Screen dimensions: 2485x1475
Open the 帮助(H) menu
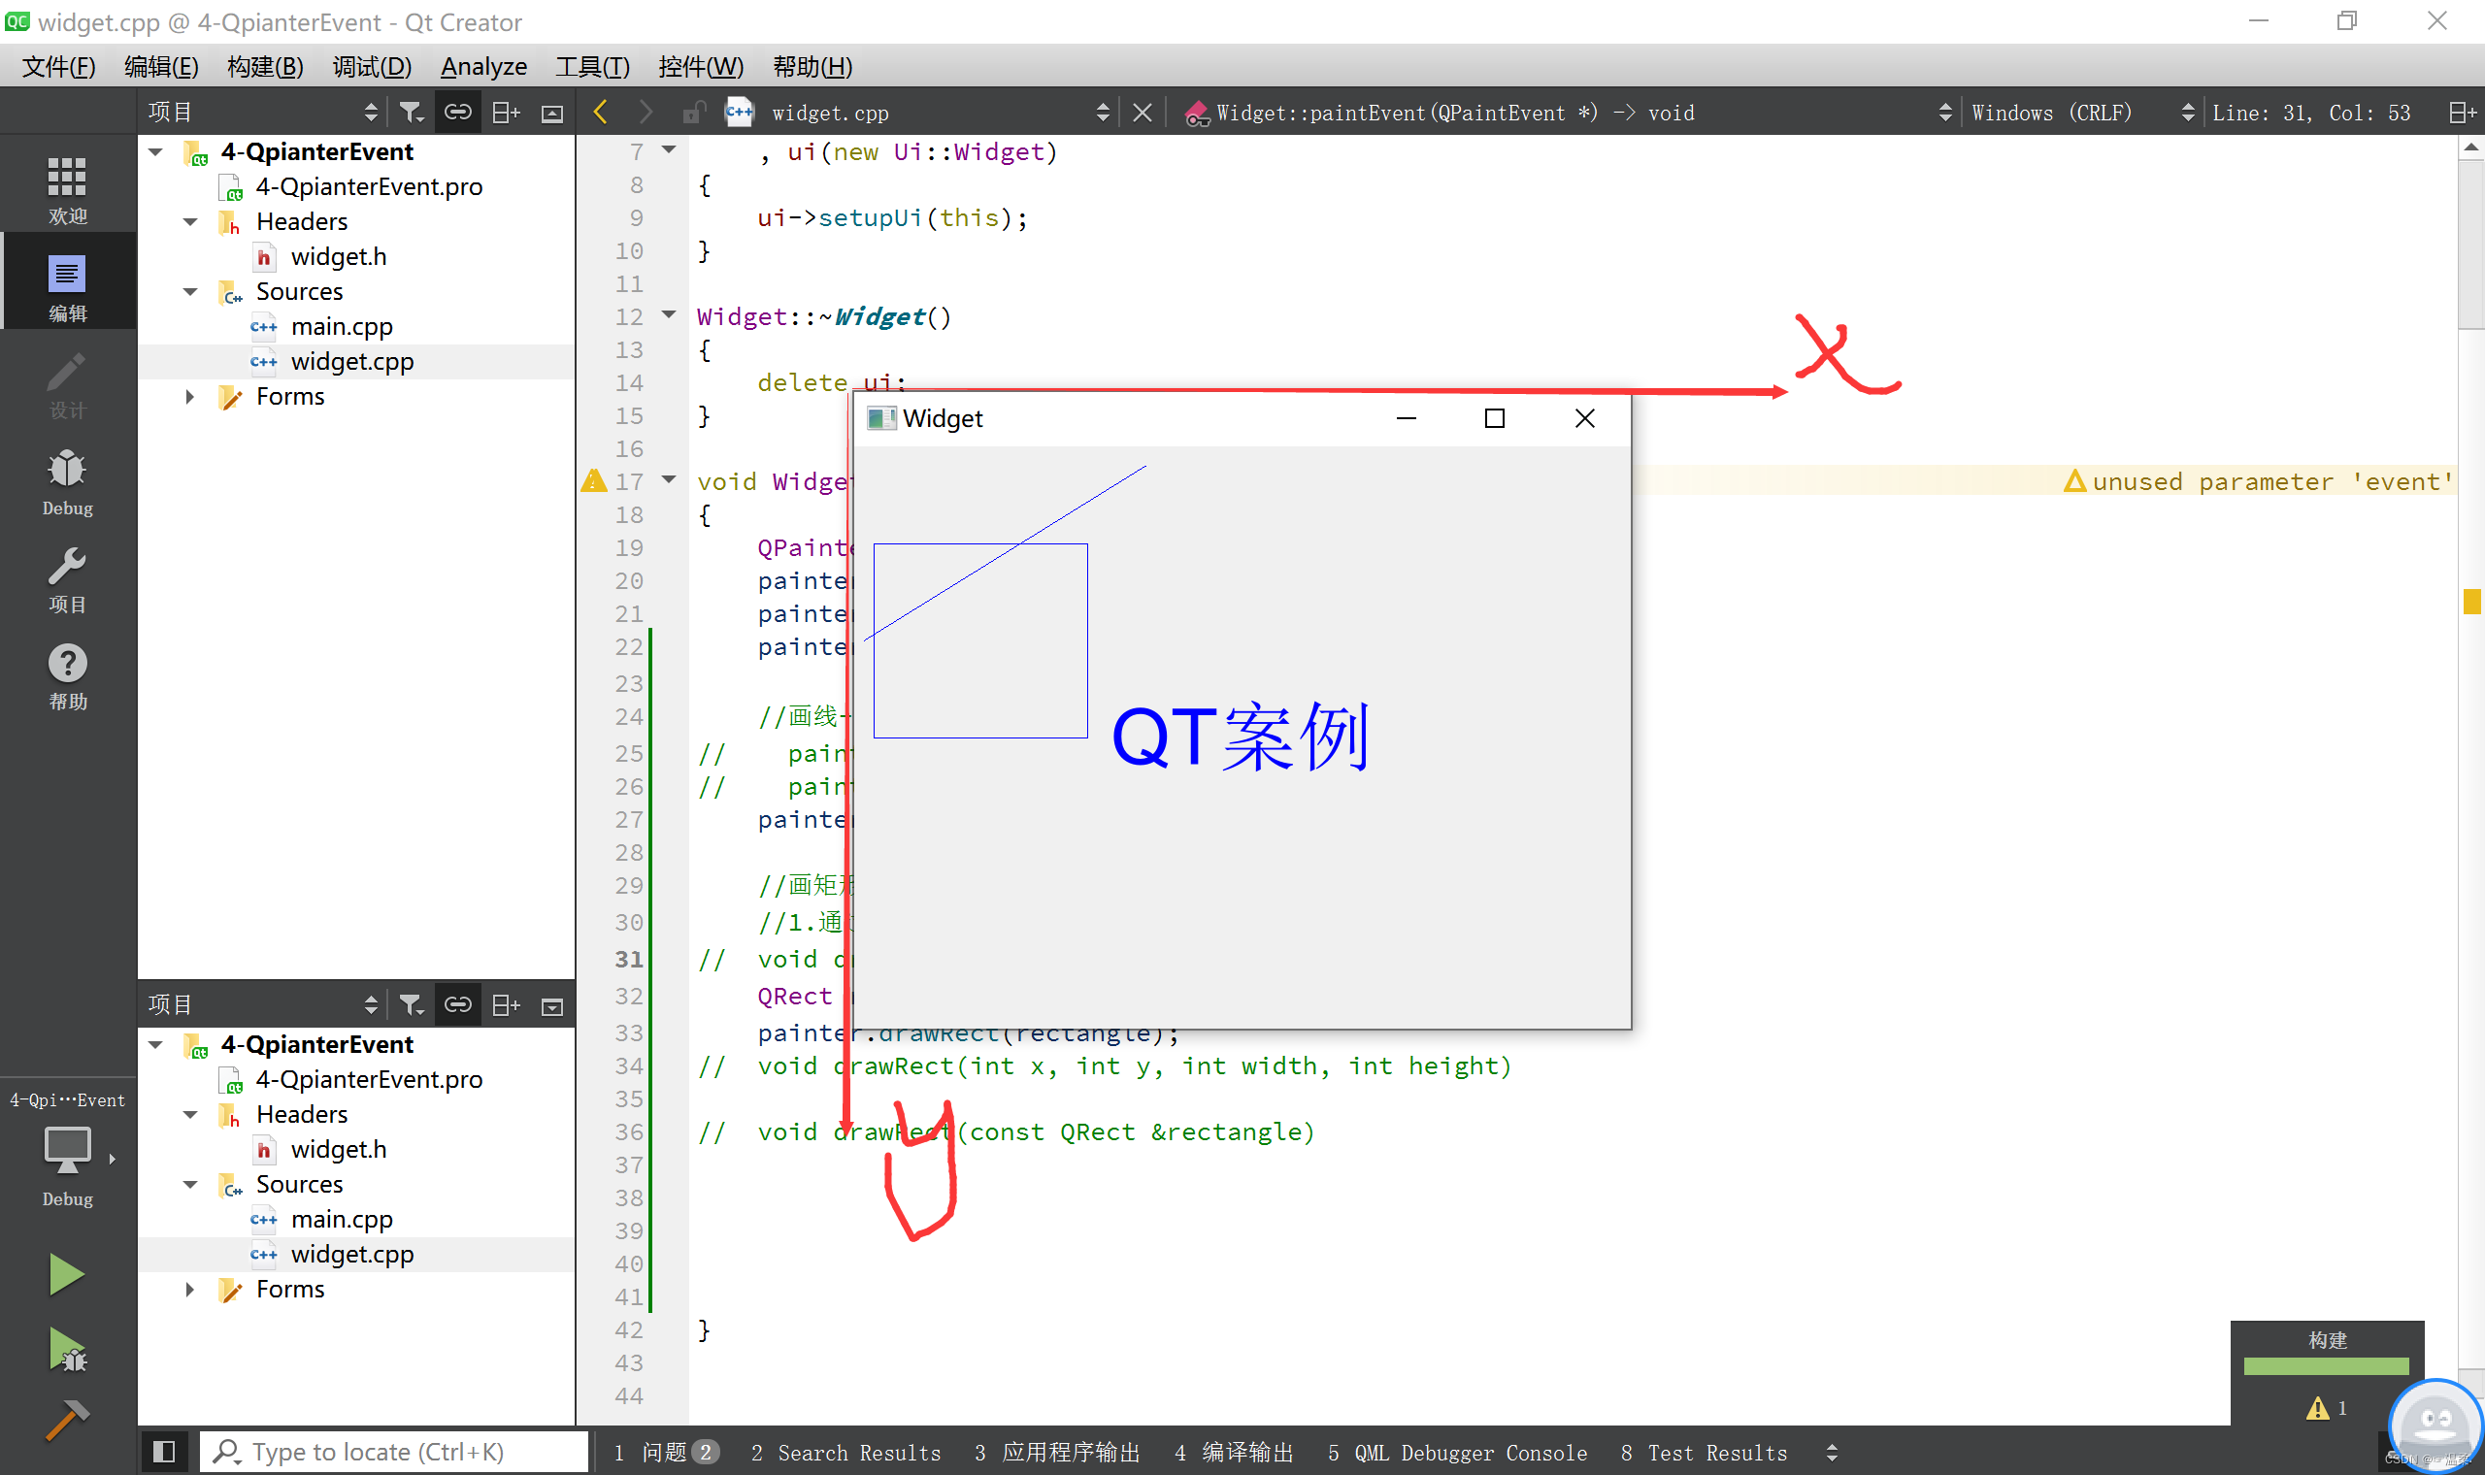pos(812,67)
